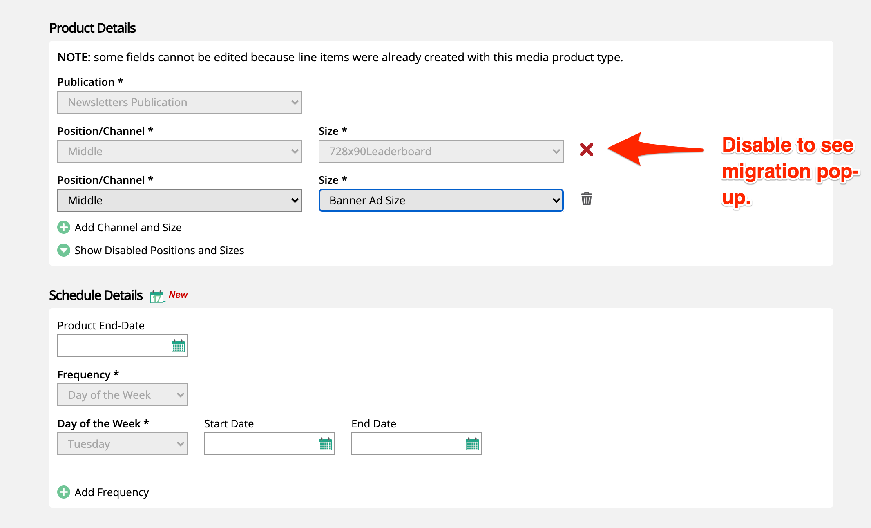Click green plus Add Channel icon
This screenshot has height=528, width=871.
(x=64, y=227)
